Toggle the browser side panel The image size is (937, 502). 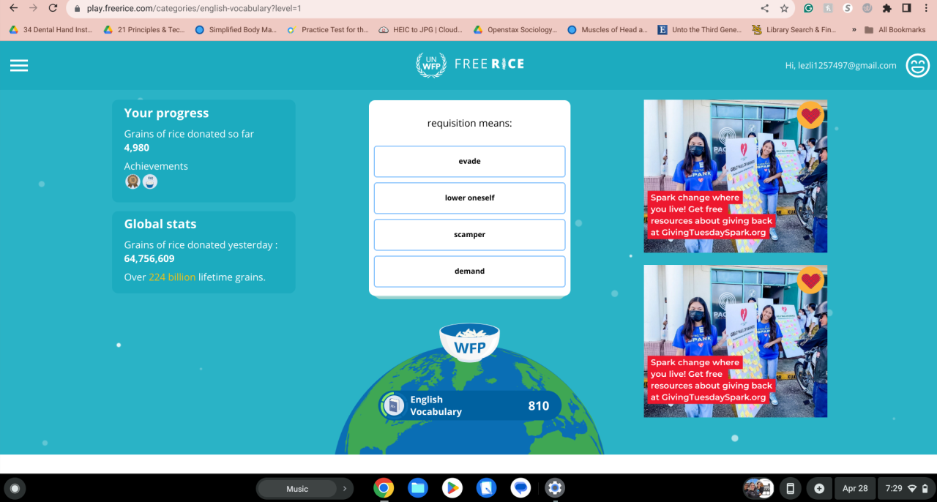906,9
